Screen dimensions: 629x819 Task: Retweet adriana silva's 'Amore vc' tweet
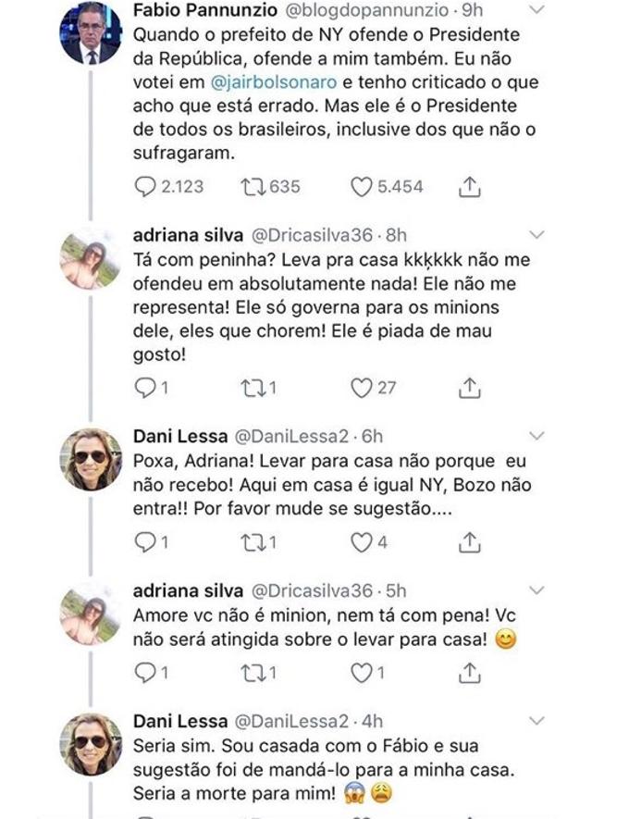pos(252,672)
